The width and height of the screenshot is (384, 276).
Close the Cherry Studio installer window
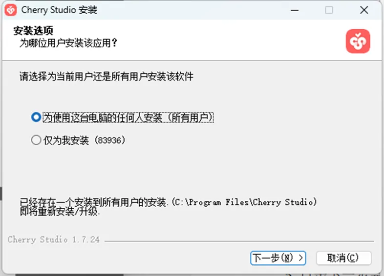[x=364, y=10]
